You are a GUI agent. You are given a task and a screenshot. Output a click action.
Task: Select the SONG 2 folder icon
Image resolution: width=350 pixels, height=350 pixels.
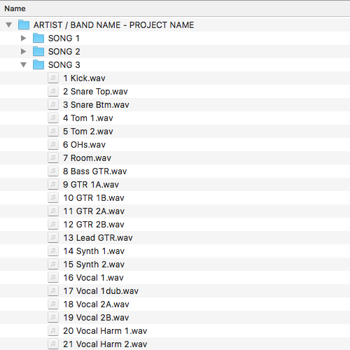click(38, 51)
